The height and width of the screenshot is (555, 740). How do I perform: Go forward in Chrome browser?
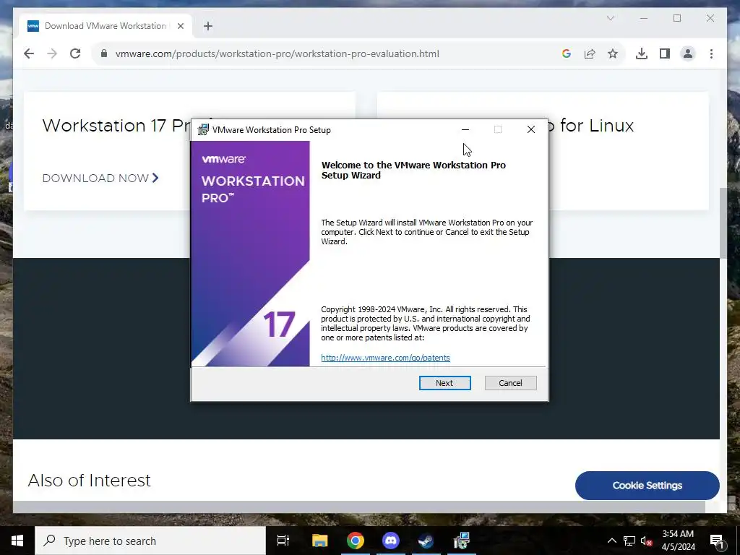click(x=52, y=53)
